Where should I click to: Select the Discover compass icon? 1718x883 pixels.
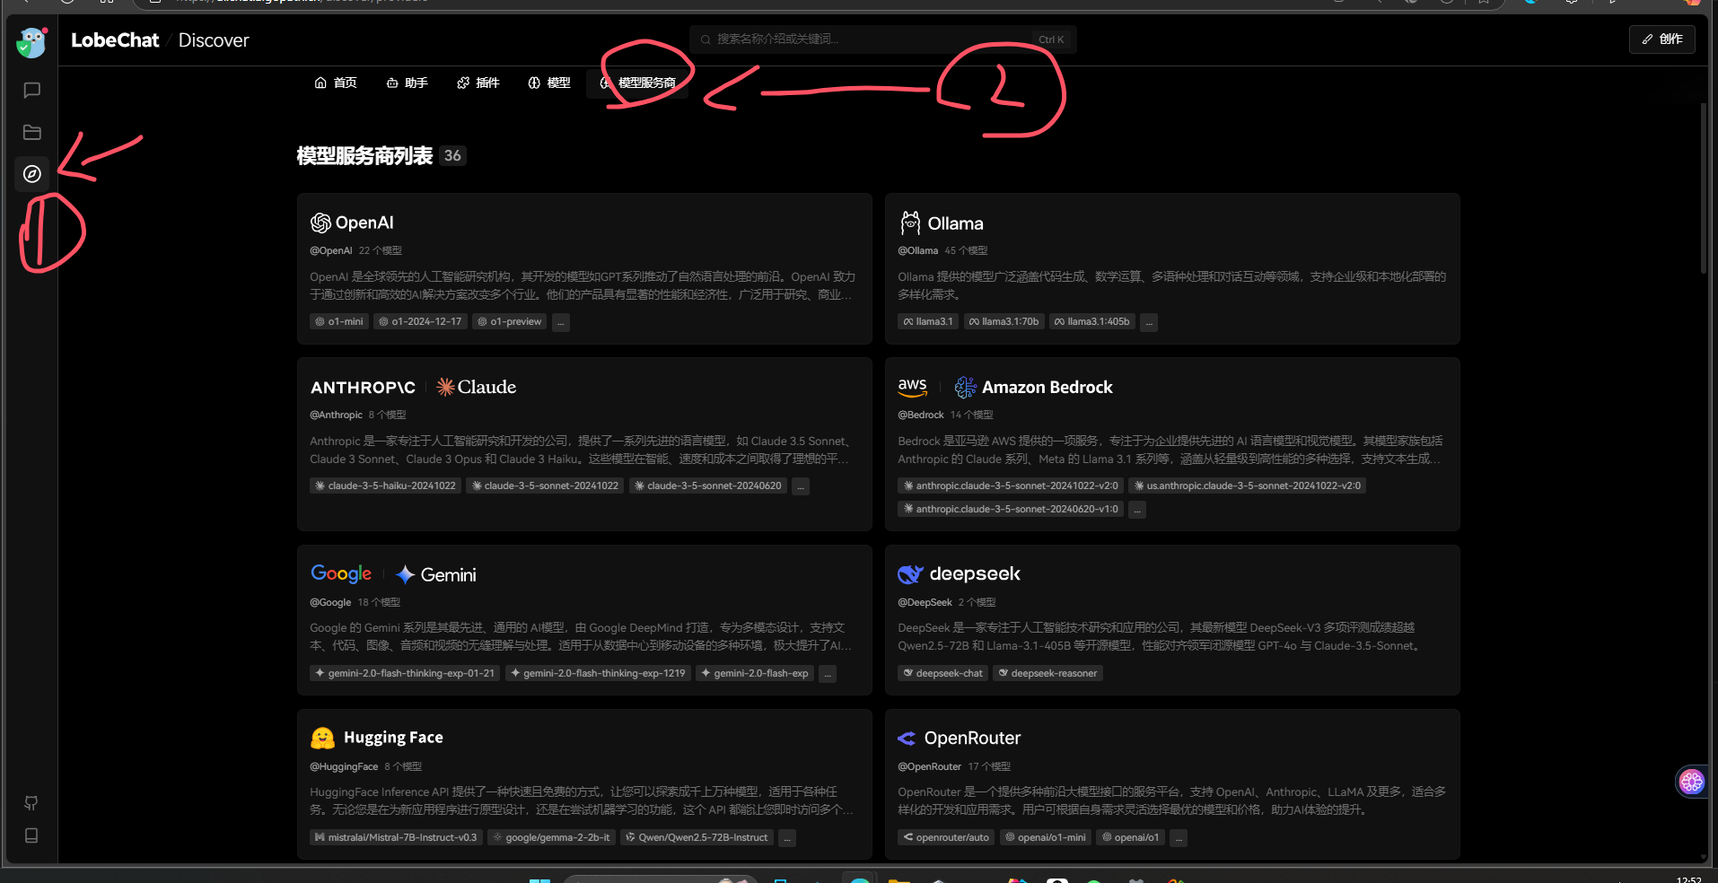click(x=31, y=174)
